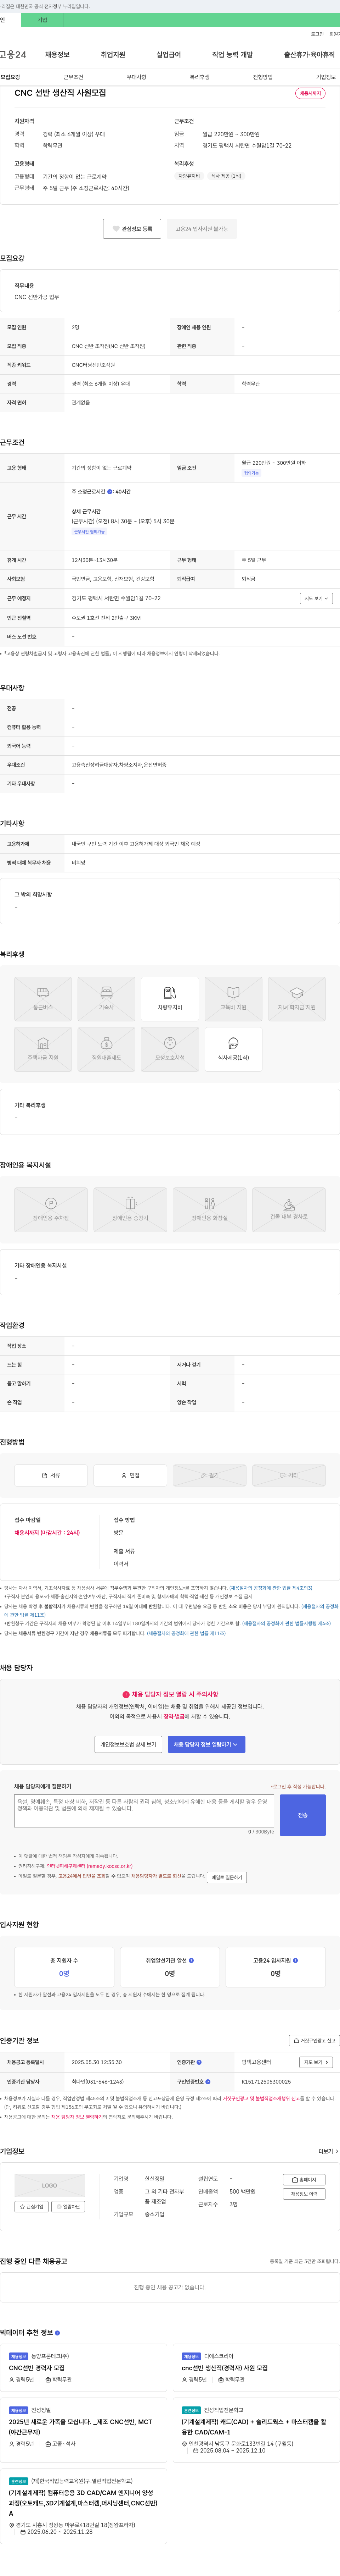
Task: Switch to the 복리후생 tab
Action: click(x=199, y=77)
